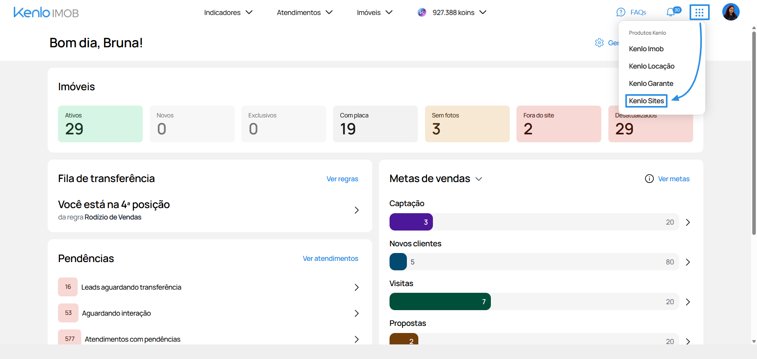Image resolution: width=757 pixels, height=359 pixels.
Task: Open the products grid menu icon
Action: coord(699,12)
